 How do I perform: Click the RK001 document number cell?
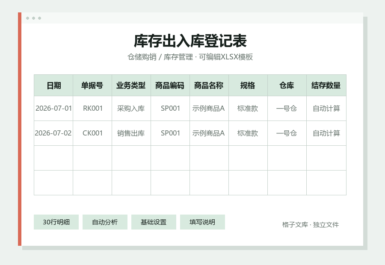[x=92, y=109]
